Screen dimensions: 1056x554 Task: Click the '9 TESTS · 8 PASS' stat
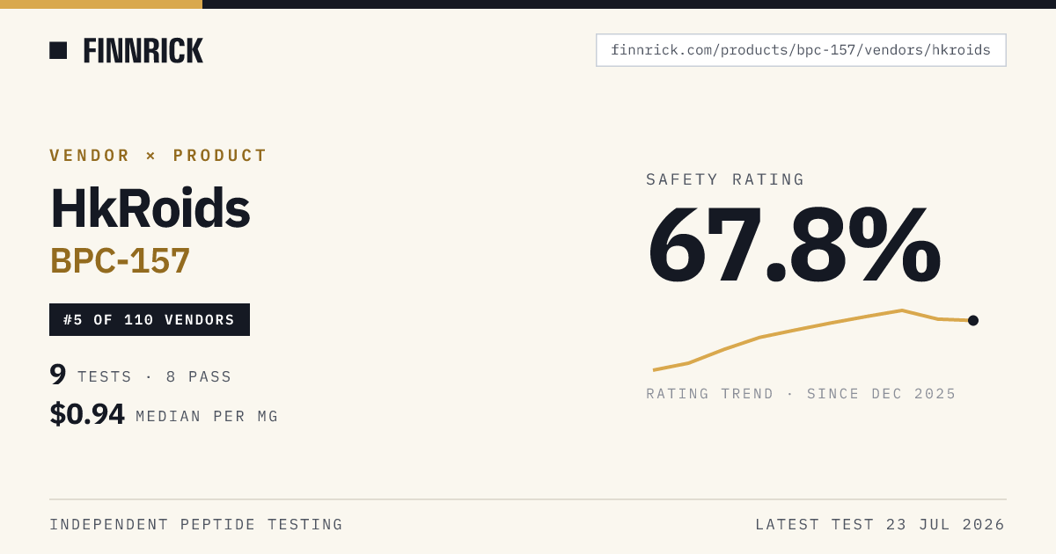[x=141, y=375]
